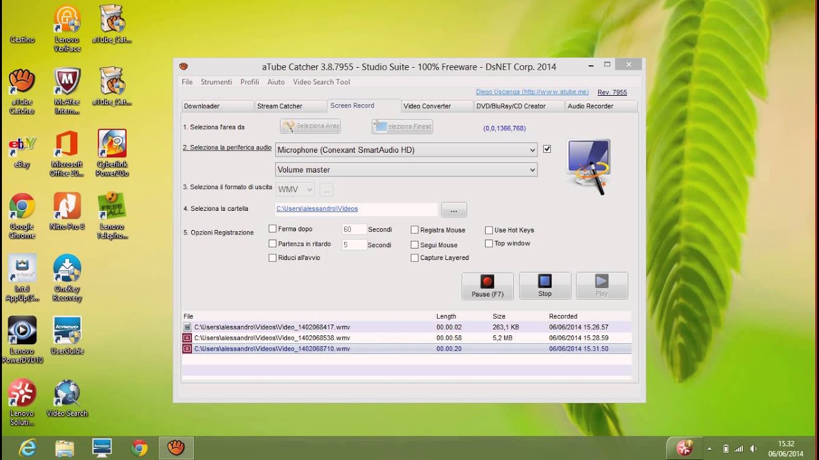Open File Explorer from the taskbar
The height and width of the screenshot is (460, 819).
[65, 448]
